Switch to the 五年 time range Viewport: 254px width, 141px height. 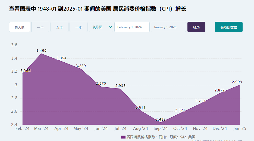59,27
